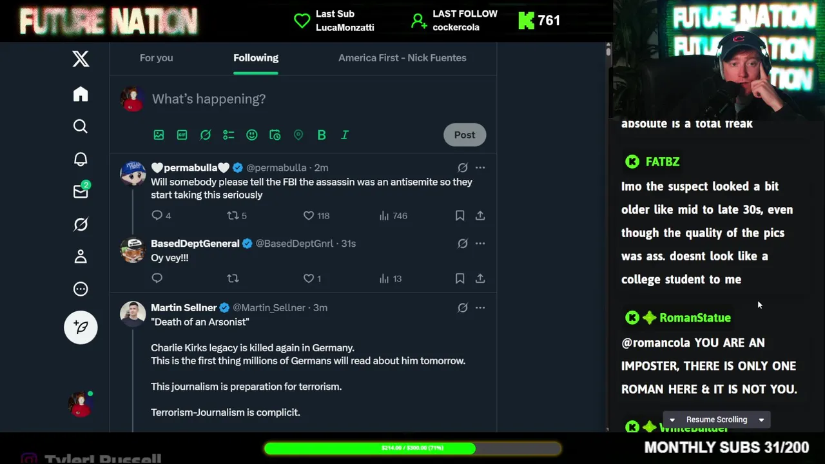The width and height of the screenshot is (825, 464).
Task: Click Last Follow person icon
Action: 419,21
